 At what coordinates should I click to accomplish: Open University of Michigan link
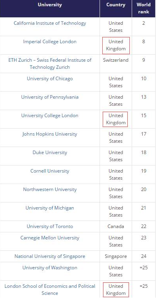click(50, 208)
